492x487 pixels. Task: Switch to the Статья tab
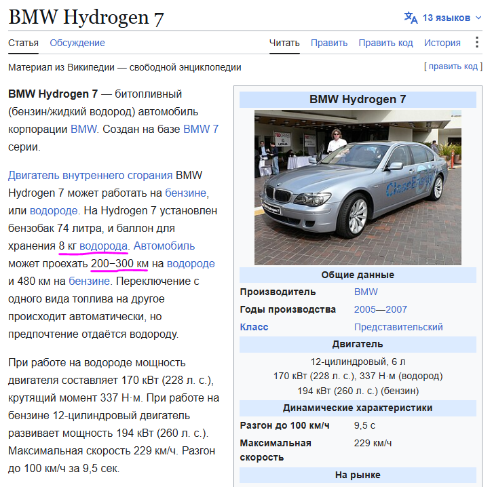(23, 43)
